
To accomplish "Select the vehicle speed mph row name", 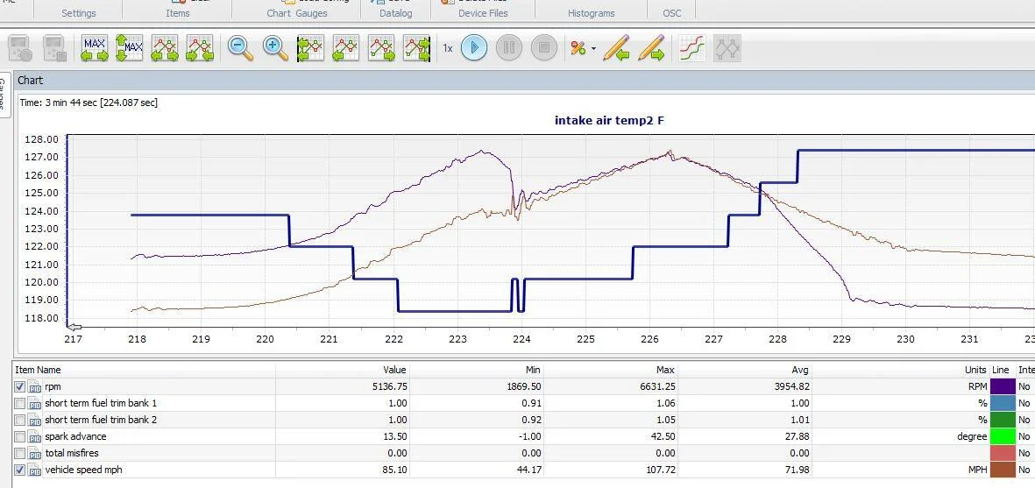I will point(84,470).
